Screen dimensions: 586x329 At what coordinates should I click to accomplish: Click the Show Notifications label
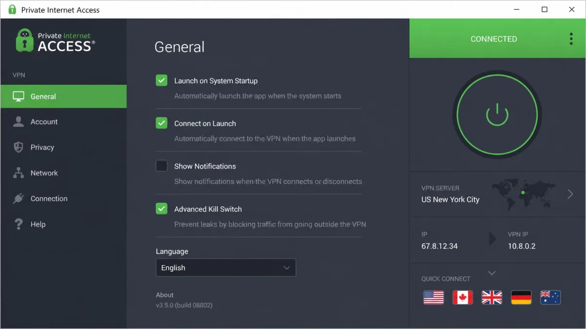click(205, 166)
